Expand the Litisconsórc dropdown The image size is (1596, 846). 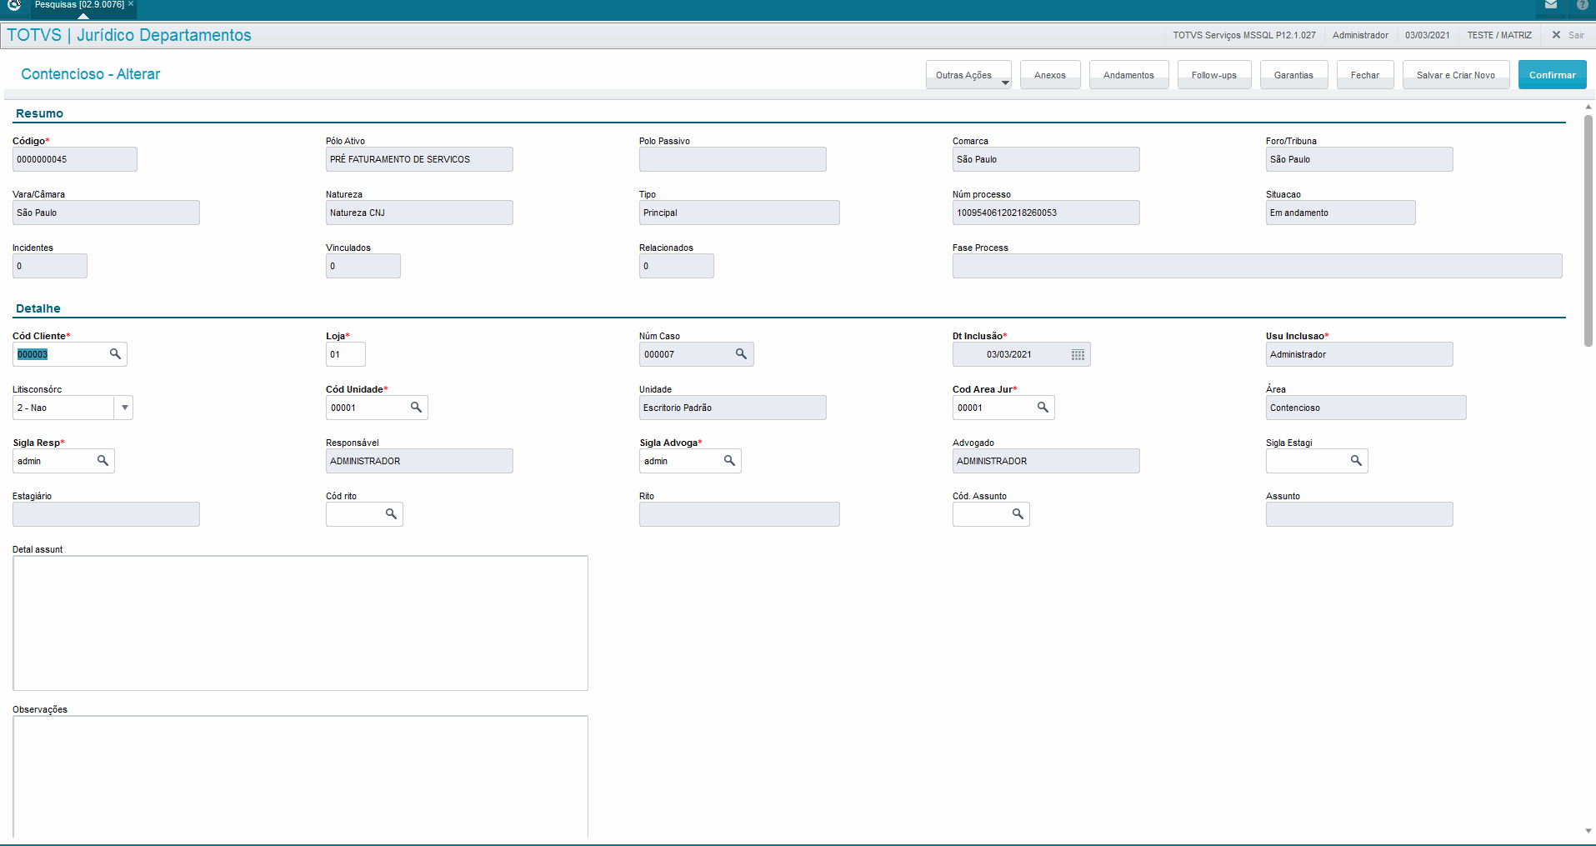[124, 408]
